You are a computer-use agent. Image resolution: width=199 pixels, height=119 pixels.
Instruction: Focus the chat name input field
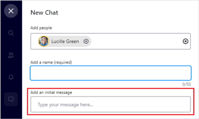pyautogui.click(x=110, y=73)
